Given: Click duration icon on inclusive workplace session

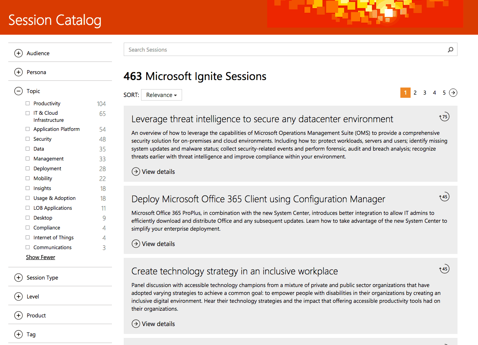Looking at the screenshot, I should (444, 269).
